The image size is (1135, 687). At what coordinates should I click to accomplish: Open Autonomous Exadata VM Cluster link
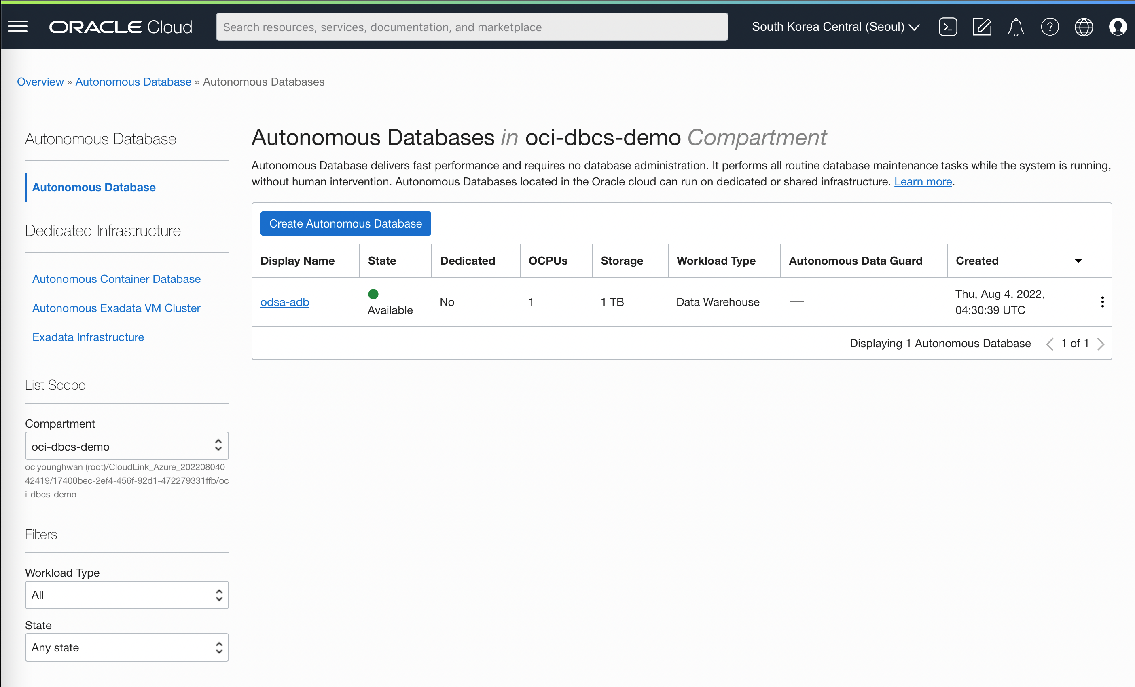pos(116,308)
